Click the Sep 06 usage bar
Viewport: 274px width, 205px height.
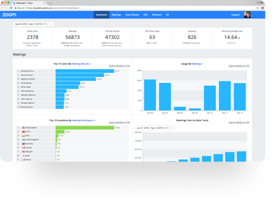point(150,95)
